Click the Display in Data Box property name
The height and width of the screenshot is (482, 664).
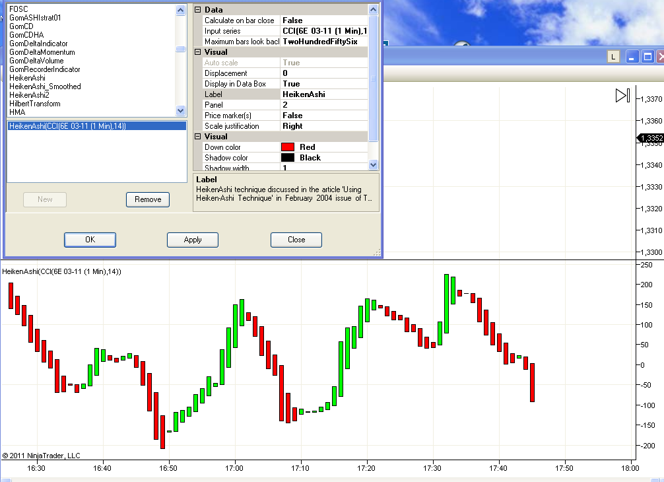click(235, 84)
